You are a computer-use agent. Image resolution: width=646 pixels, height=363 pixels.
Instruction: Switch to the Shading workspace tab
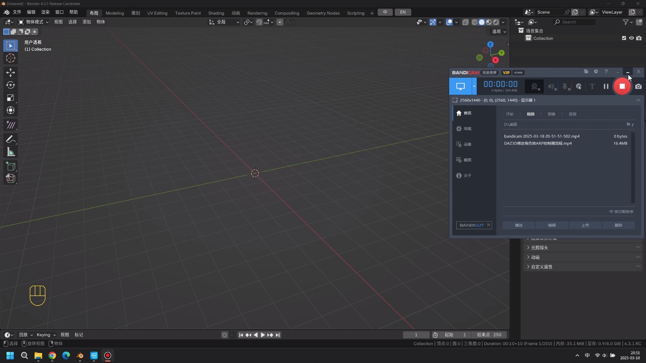216,13
